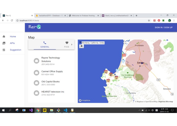Click Fort Ord National Monument label
Screen dimensions: 177x126
click(x=128, y=76)
